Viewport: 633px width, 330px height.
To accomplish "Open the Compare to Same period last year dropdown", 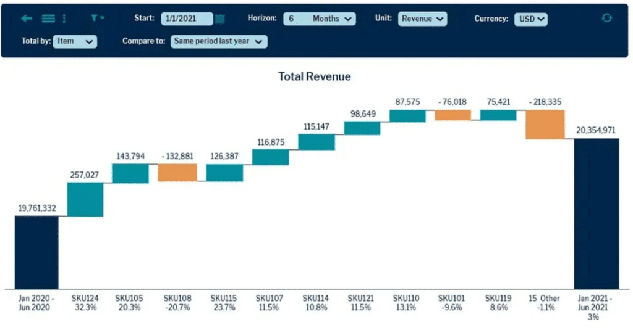I will coord(219,41).
